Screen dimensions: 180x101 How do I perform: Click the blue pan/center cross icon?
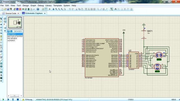53,9
